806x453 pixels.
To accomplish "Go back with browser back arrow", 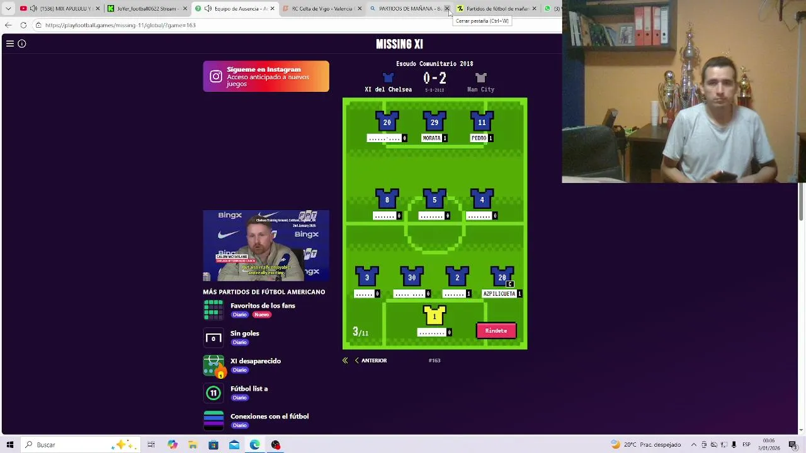I will click(8, 25).
